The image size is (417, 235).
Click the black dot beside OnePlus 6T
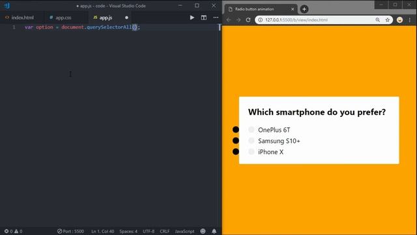(x=236, y=129)
